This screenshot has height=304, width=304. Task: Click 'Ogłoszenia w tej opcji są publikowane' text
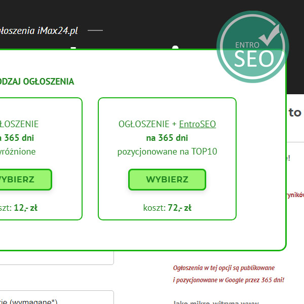[x=224, y=268]
